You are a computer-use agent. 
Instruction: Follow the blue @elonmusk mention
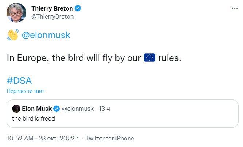pos(46,36)
